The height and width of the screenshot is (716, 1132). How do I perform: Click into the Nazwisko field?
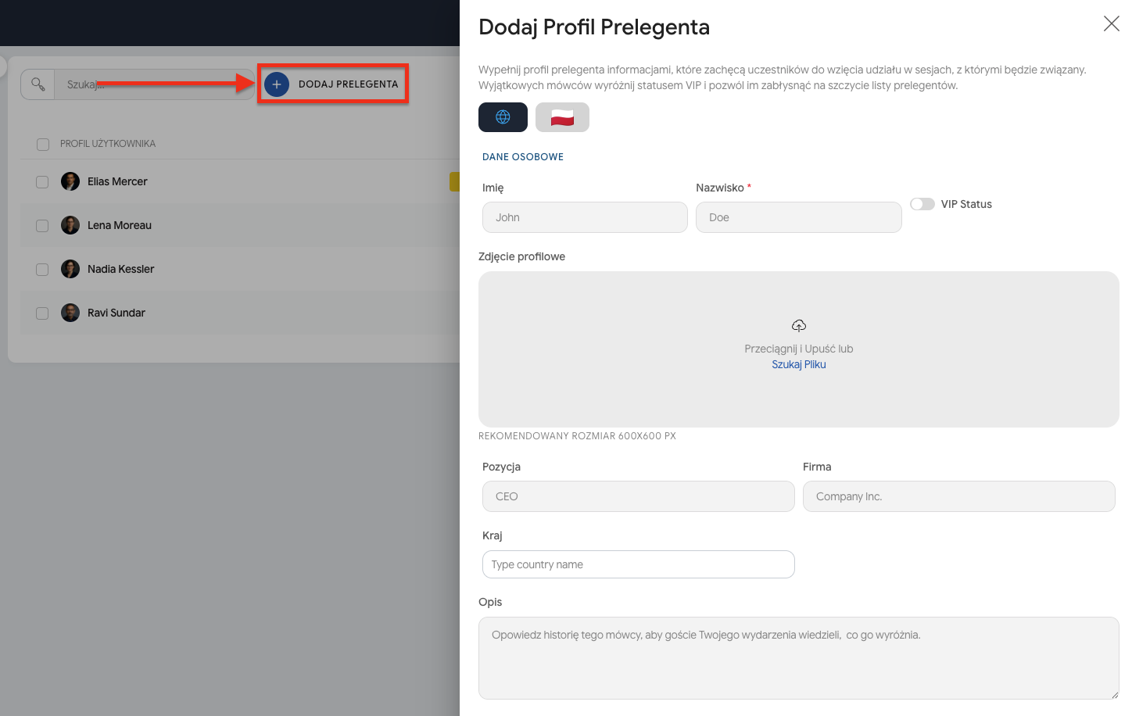point(799,217)
